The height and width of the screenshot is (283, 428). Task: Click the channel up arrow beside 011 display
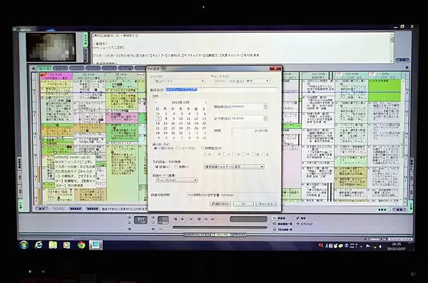130,217
